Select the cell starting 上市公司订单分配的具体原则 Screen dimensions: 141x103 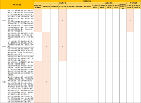pyautogui.click(x=20, y=44)
